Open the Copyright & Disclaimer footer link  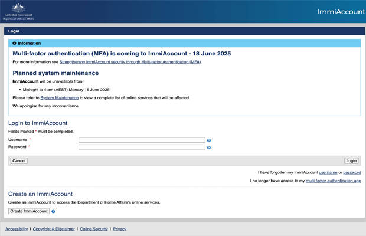[54, 229]
